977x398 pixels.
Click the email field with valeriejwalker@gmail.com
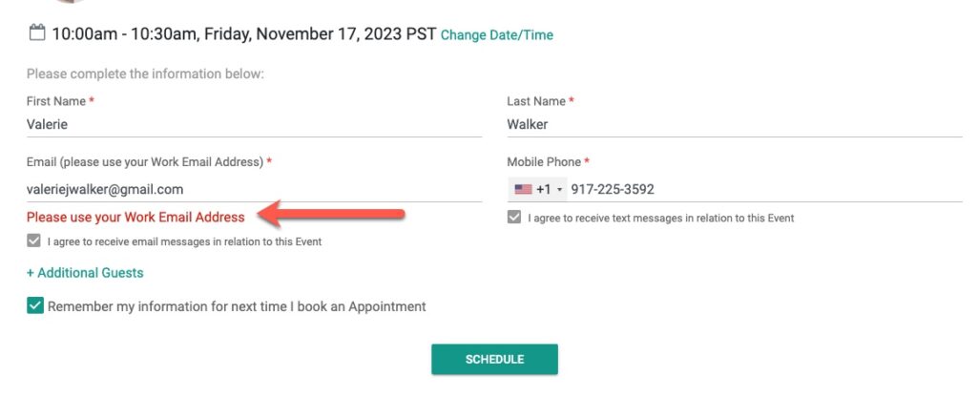(x=254, y=189)
